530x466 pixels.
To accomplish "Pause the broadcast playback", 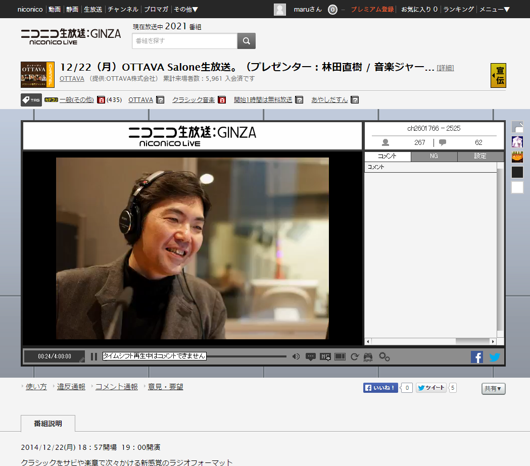I will click(94, 356).
